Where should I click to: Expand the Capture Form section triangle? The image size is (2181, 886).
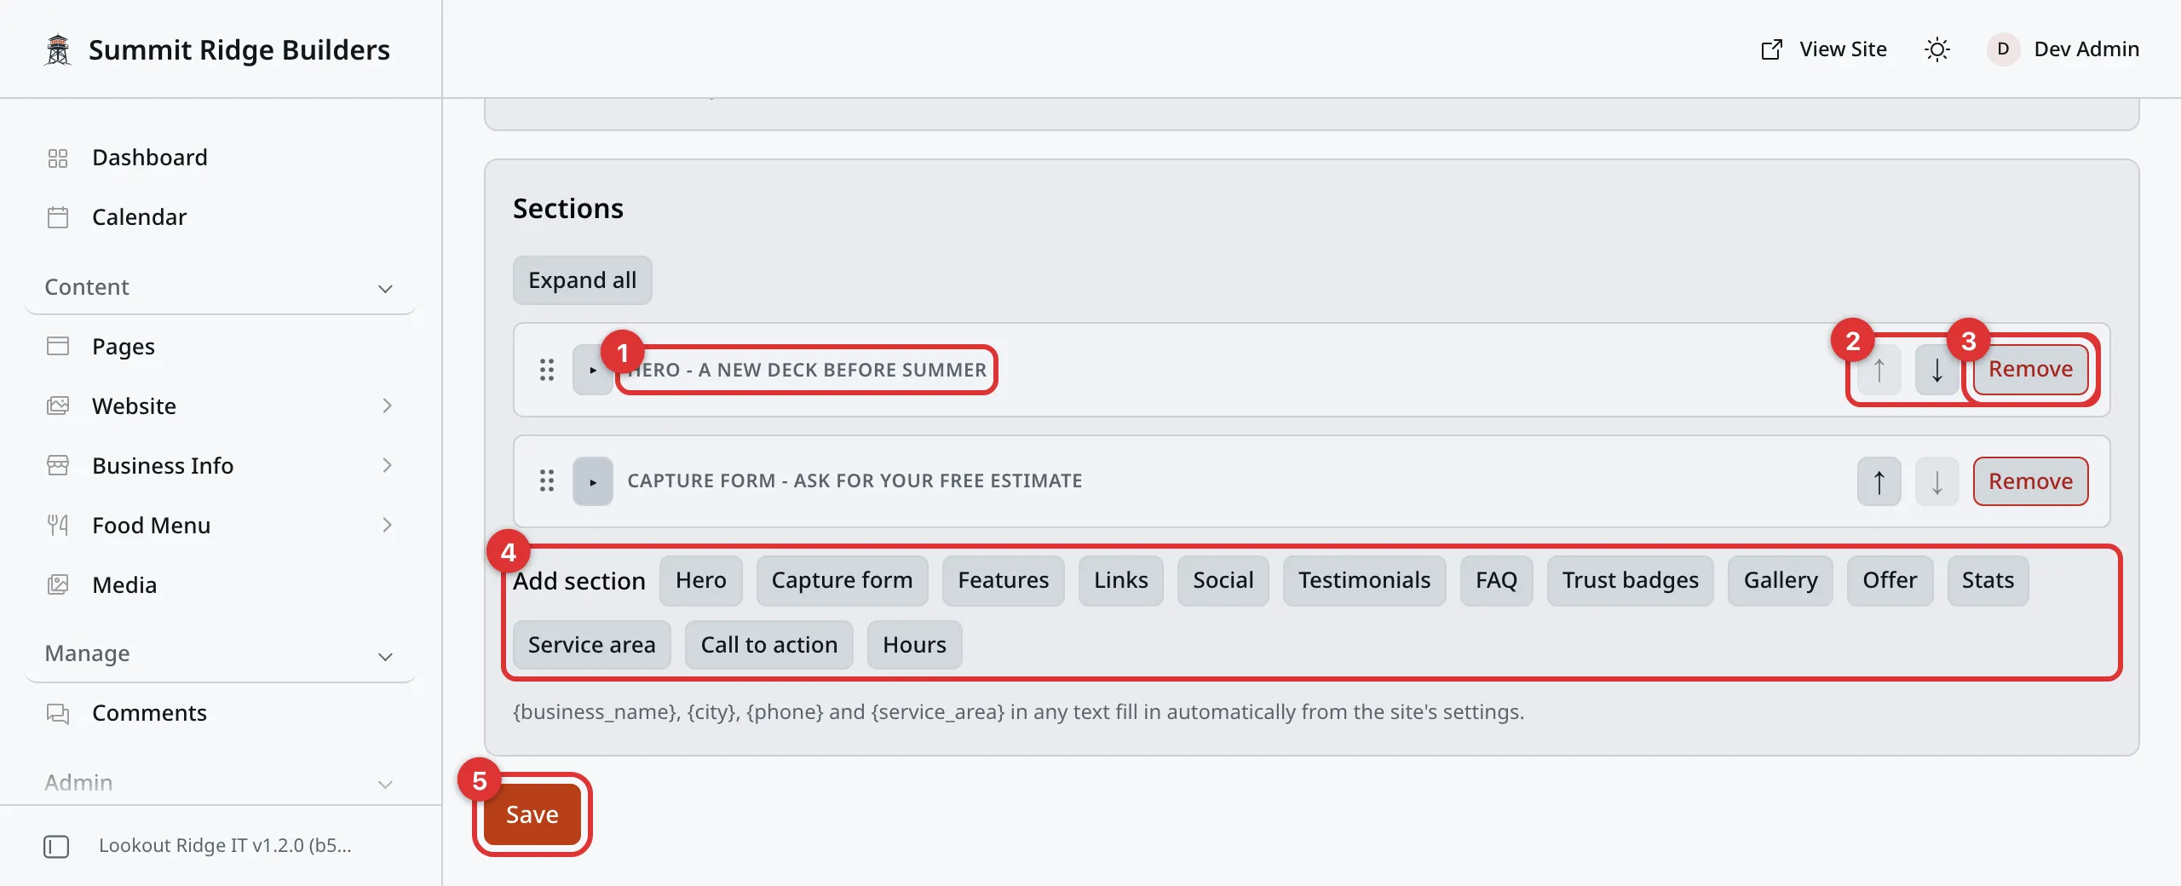coord(592,481)
